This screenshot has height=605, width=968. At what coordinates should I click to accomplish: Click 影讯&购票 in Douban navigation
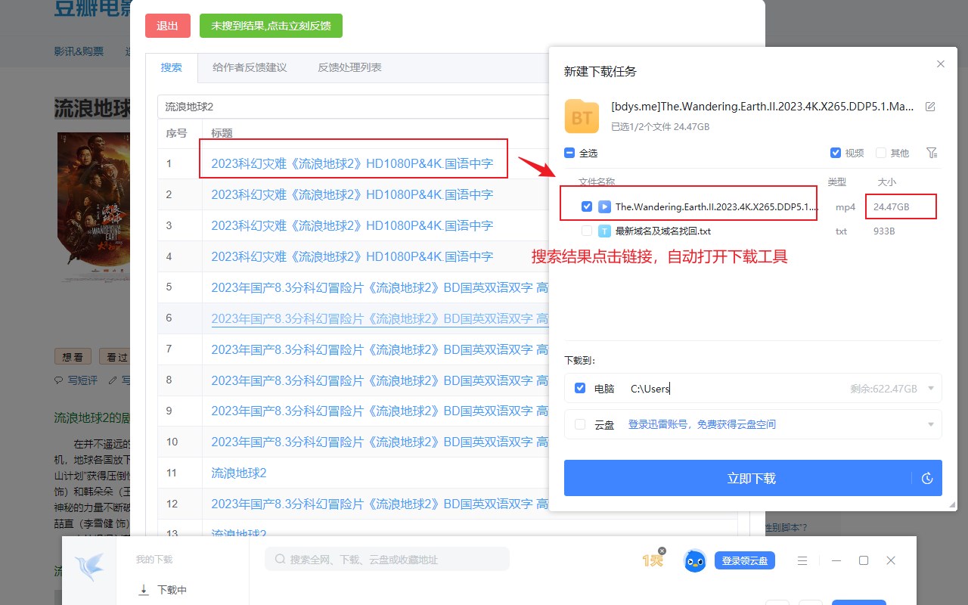[79, 51]
